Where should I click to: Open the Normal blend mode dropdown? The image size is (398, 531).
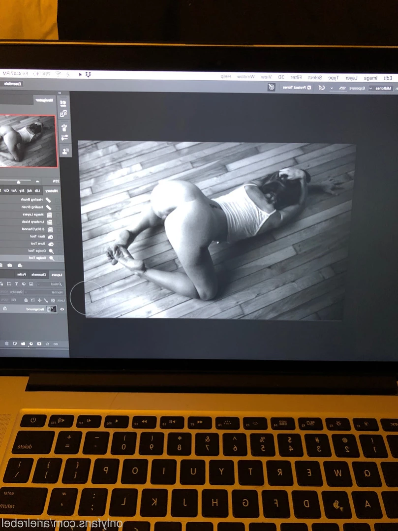44,292
